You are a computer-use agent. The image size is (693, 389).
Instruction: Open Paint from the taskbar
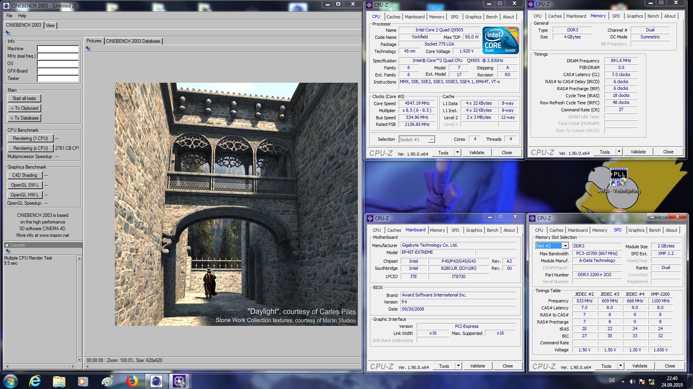pyautogui.click(x=107, y=381)
